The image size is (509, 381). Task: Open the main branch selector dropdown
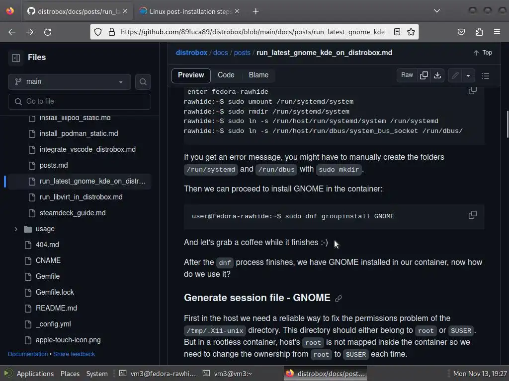(x=70, y=82)
